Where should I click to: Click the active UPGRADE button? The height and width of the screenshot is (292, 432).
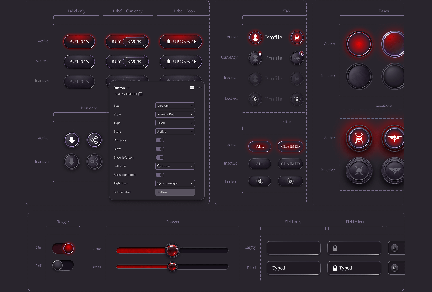pos(181,42)
